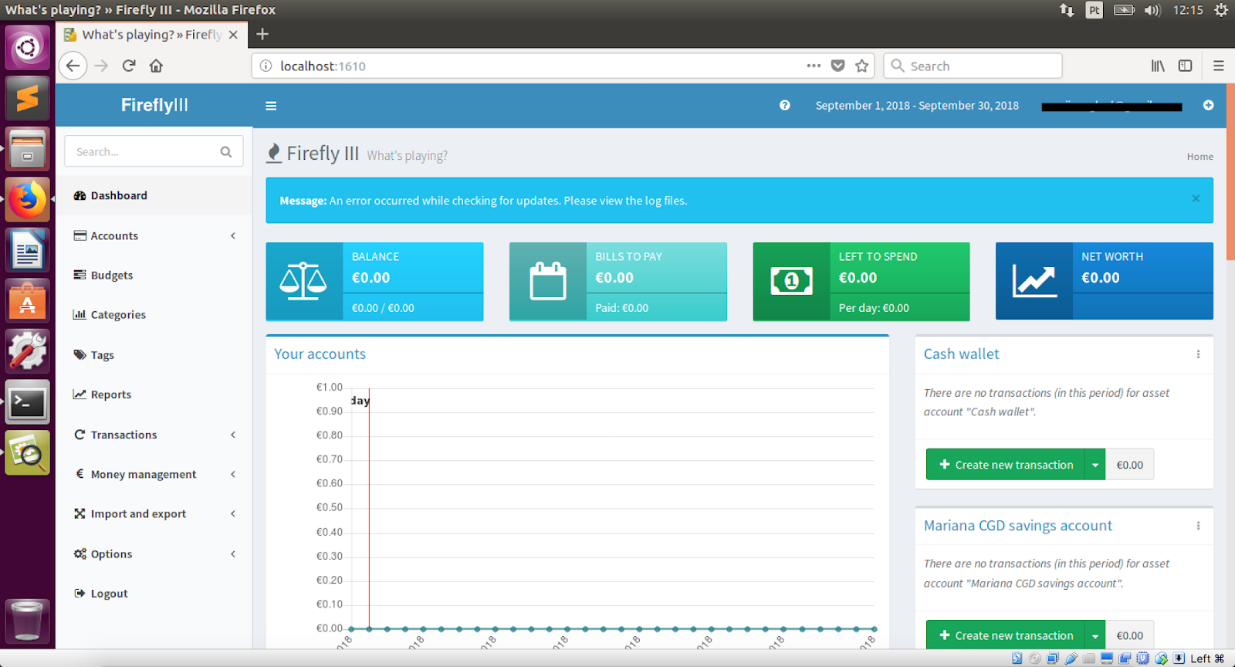Reload the current page
The height and width of the screenshot is (667, 1235).
pos(129,66)
